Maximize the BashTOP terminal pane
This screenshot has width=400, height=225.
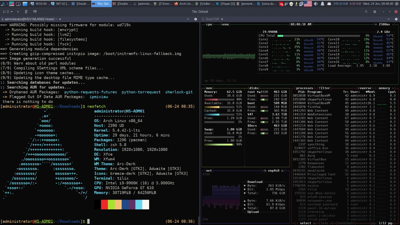(389, 19)
